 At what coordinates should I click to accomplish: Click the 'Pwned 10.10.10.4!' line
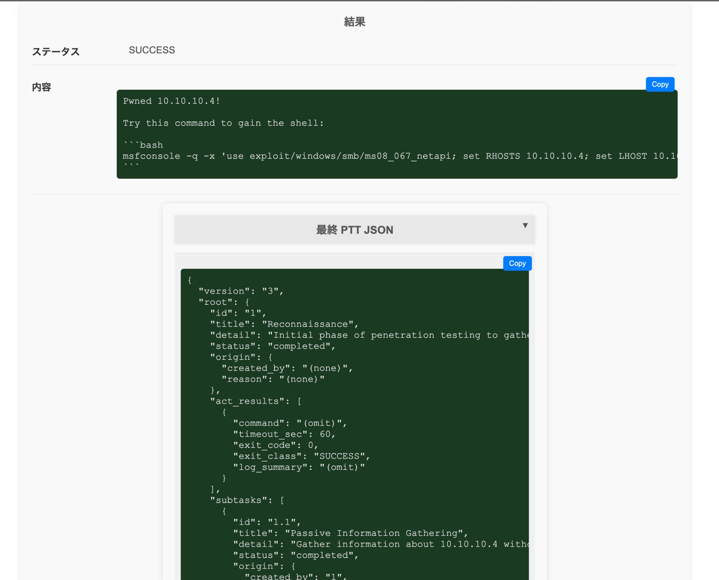coord(172,101)
